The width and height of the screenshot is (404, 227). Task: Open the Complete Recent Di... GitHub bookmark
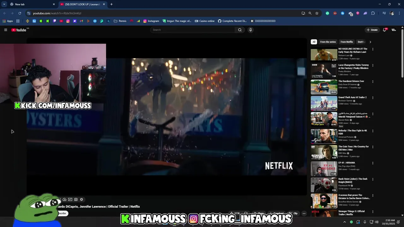(x=232, y=21)
